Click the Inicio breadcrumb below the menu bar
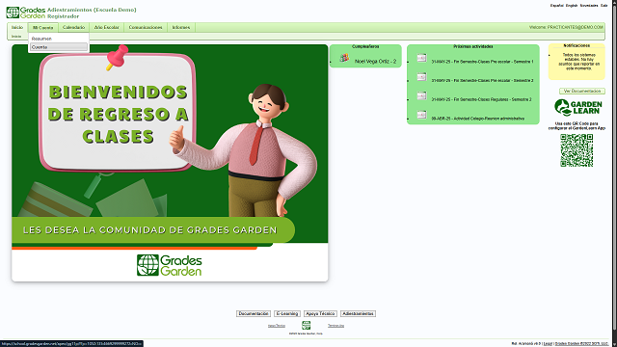 click(16, 37)
